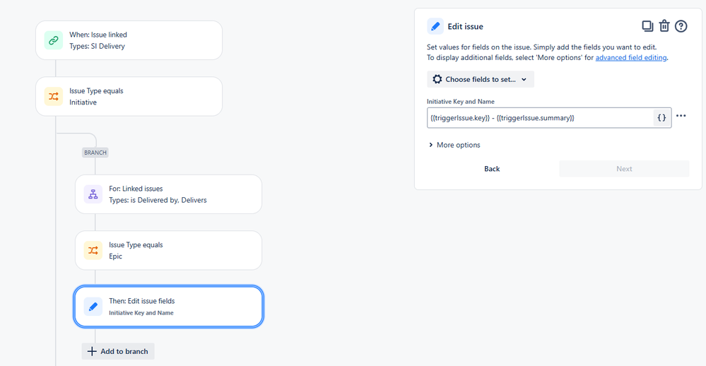The width and height of the screenshot is (706, 366).
Task: Duplicate this component with the copy icon
Action: point(647,26)
